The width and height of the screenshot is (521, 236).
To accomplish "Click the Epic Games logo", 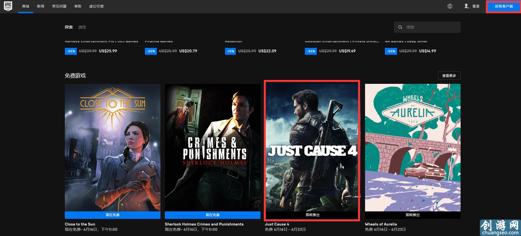I will 8,6.
